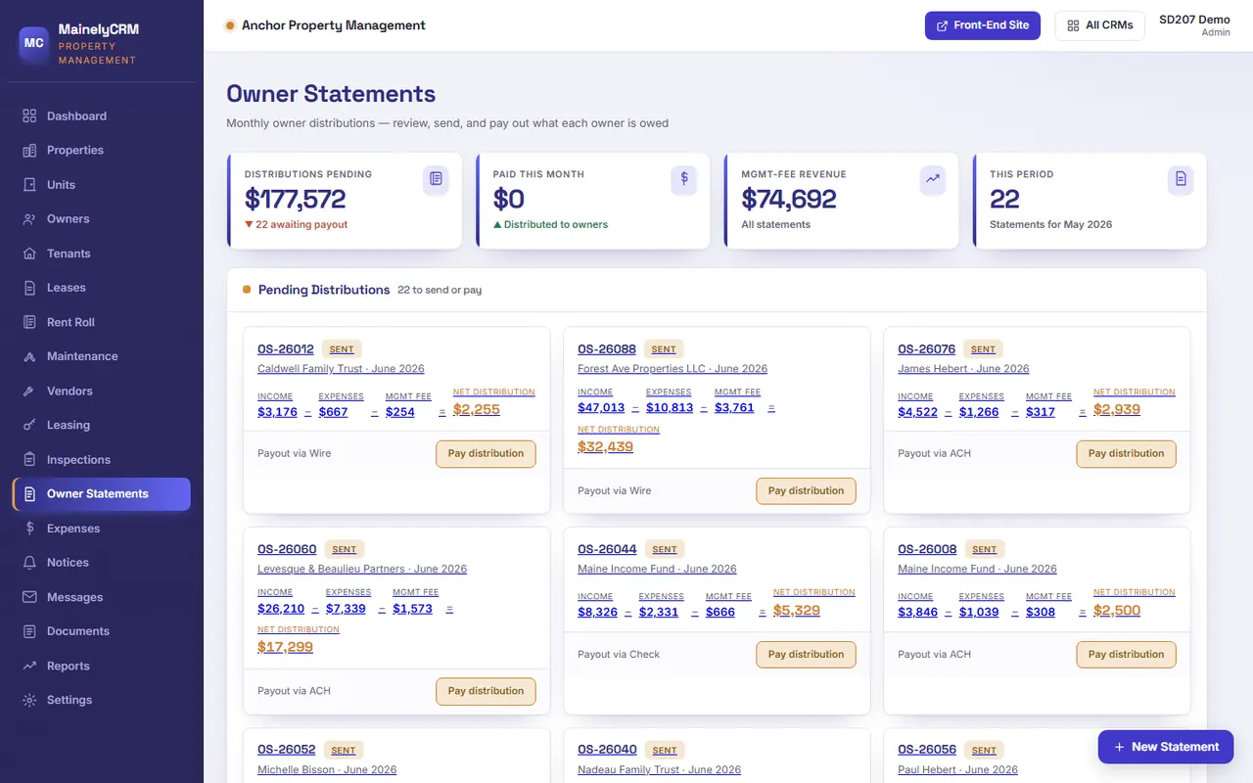This screenshot has width=1253, height=783.
Task: Click James Hebert · June 2026
Action: coord(963,369)
